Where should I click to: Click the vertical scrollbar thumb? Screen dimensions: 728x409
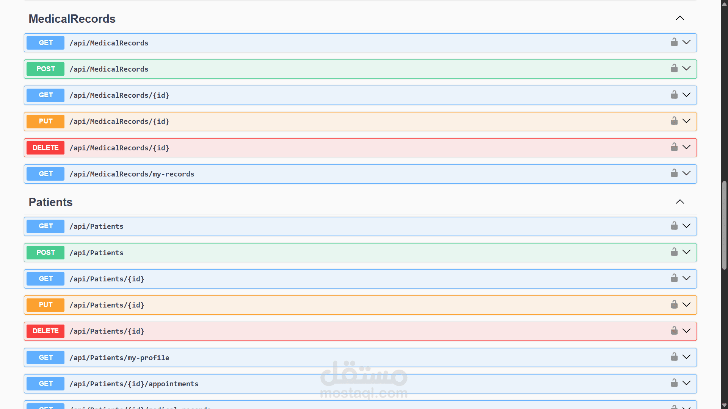click(724, 225)
